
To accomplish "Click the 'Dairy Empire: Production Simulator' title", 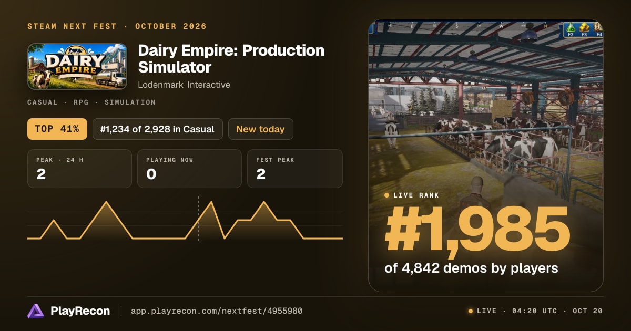I will click(x=231, y=59).
